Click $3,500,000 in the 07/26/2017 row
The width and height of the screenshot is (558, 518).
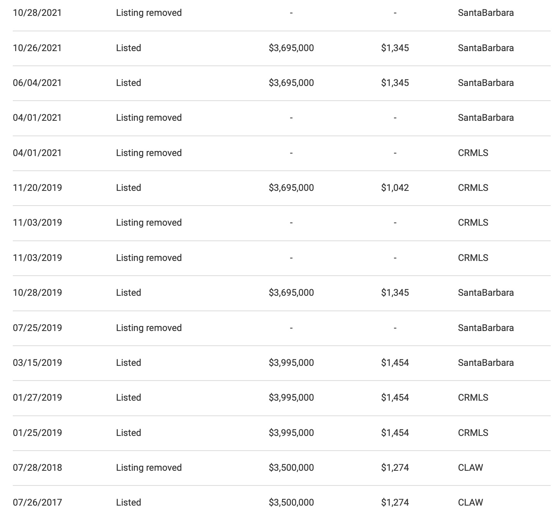pos(291,503)
